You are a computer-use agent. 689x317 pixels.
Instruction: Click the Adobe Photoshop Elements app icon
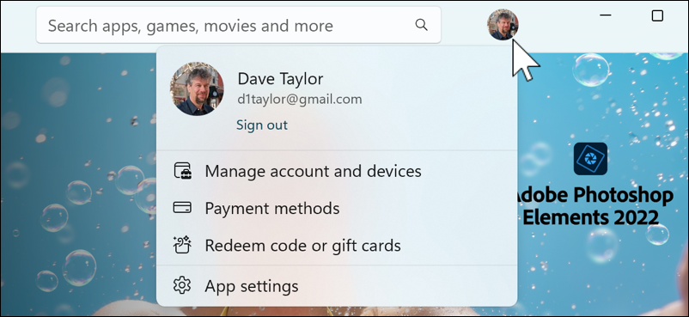coord(590,159)
